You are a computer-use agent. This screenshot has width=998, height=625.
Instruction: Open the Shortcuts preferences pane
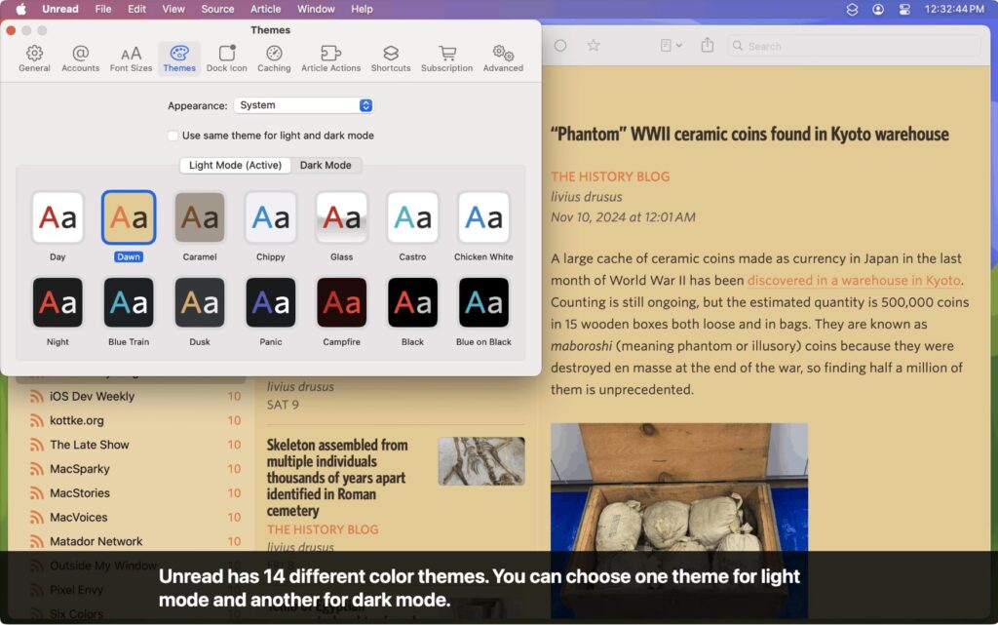[391, 57]
